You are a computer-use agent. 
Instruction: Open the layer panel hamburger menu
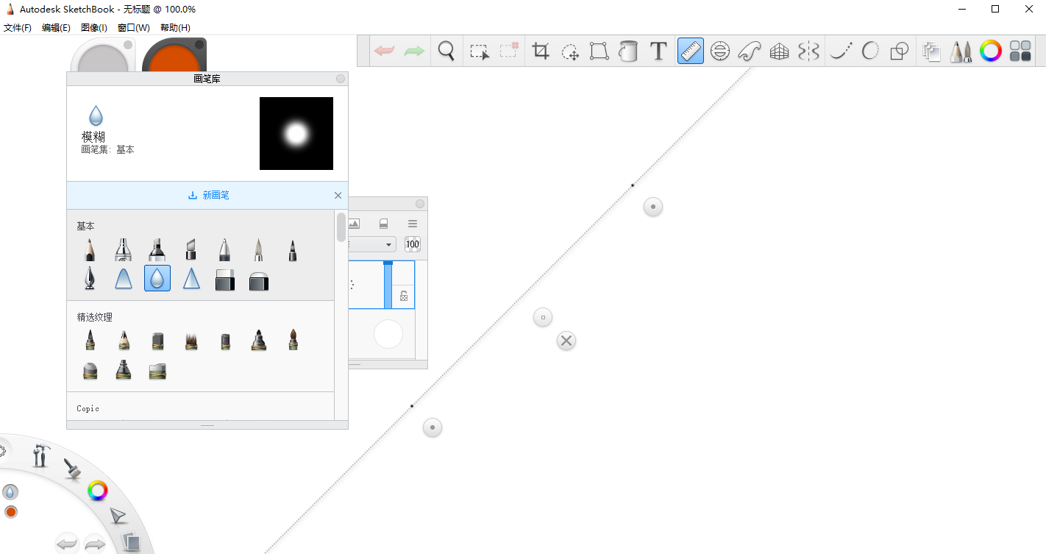413,224
